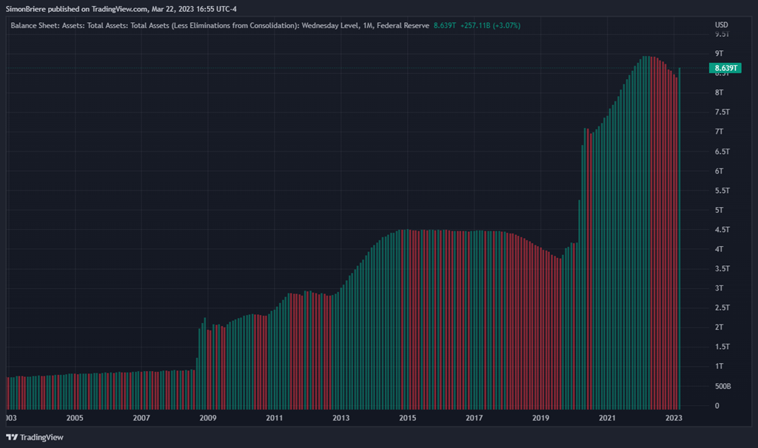Click the 0 level on the price axis
758x448 pixels.
(717, 406)
